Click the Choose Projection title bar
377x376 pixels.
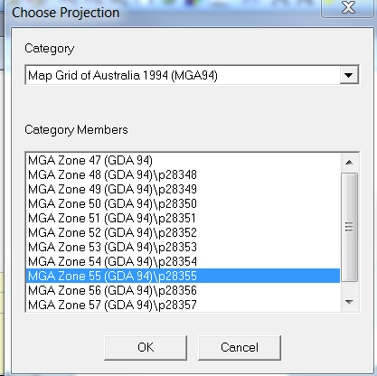[163, 13]
